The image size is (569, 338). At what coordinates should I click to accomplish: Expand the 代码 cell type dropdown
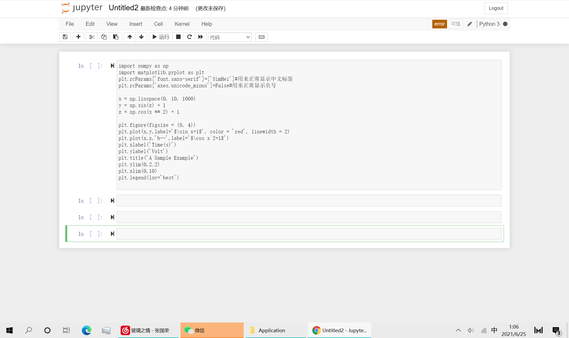click(x=230, y=37)
